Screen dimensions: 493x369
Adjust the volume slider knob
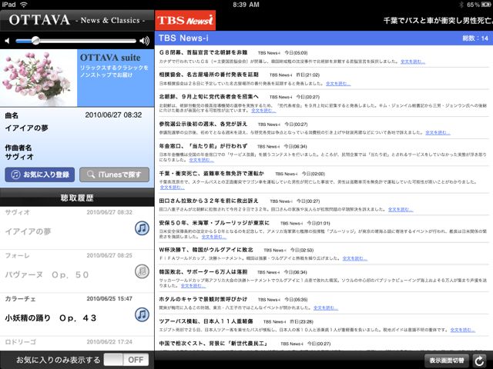(35, 41)
